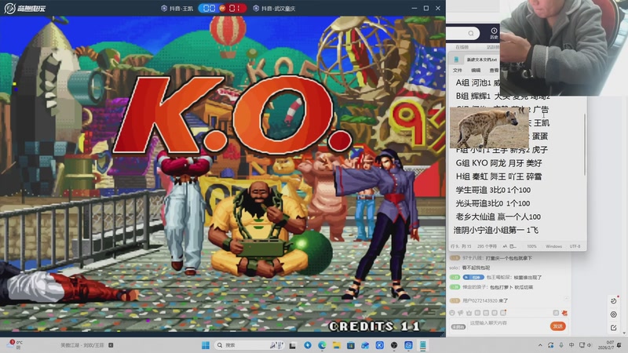Open File Explorer from taskbar

pos(337,345)
